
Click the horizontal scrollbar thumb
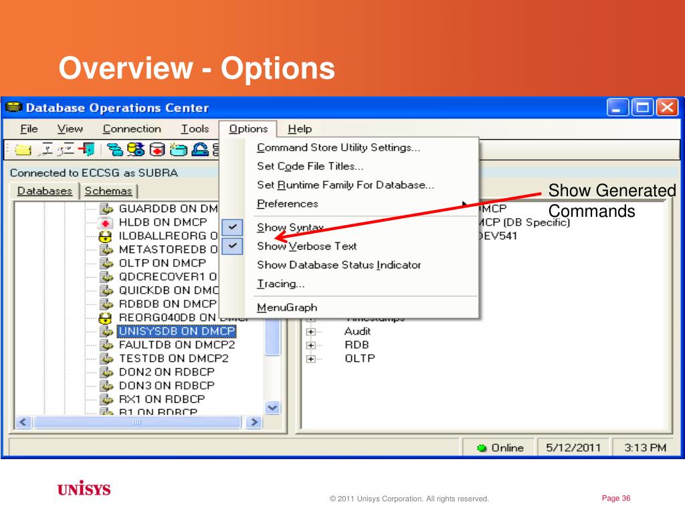click(x=137, y=422)
